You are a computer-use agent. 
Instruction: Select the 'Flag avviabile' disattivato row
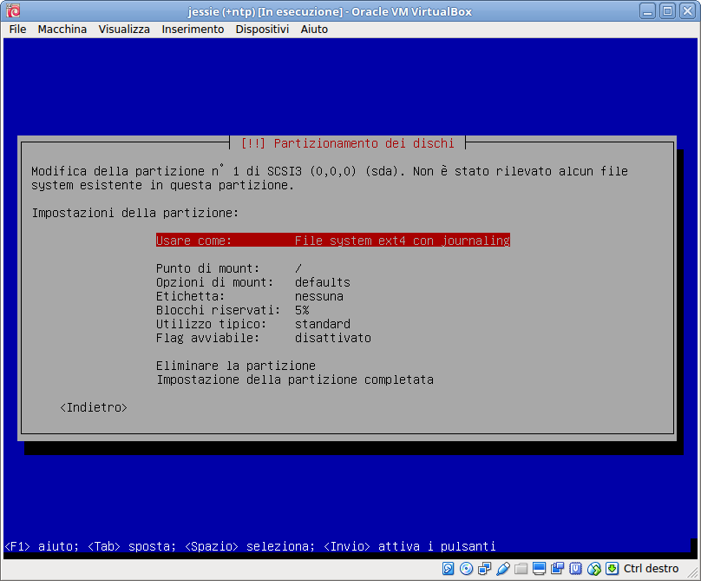point(264,338)
